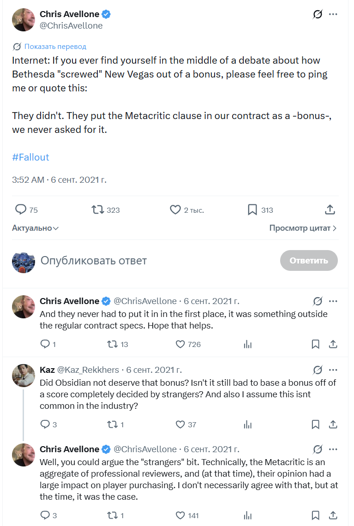View analytics of Chris Avellone's first reply
The width and height of the screenshot is (354, 526).
click(248, 344)
